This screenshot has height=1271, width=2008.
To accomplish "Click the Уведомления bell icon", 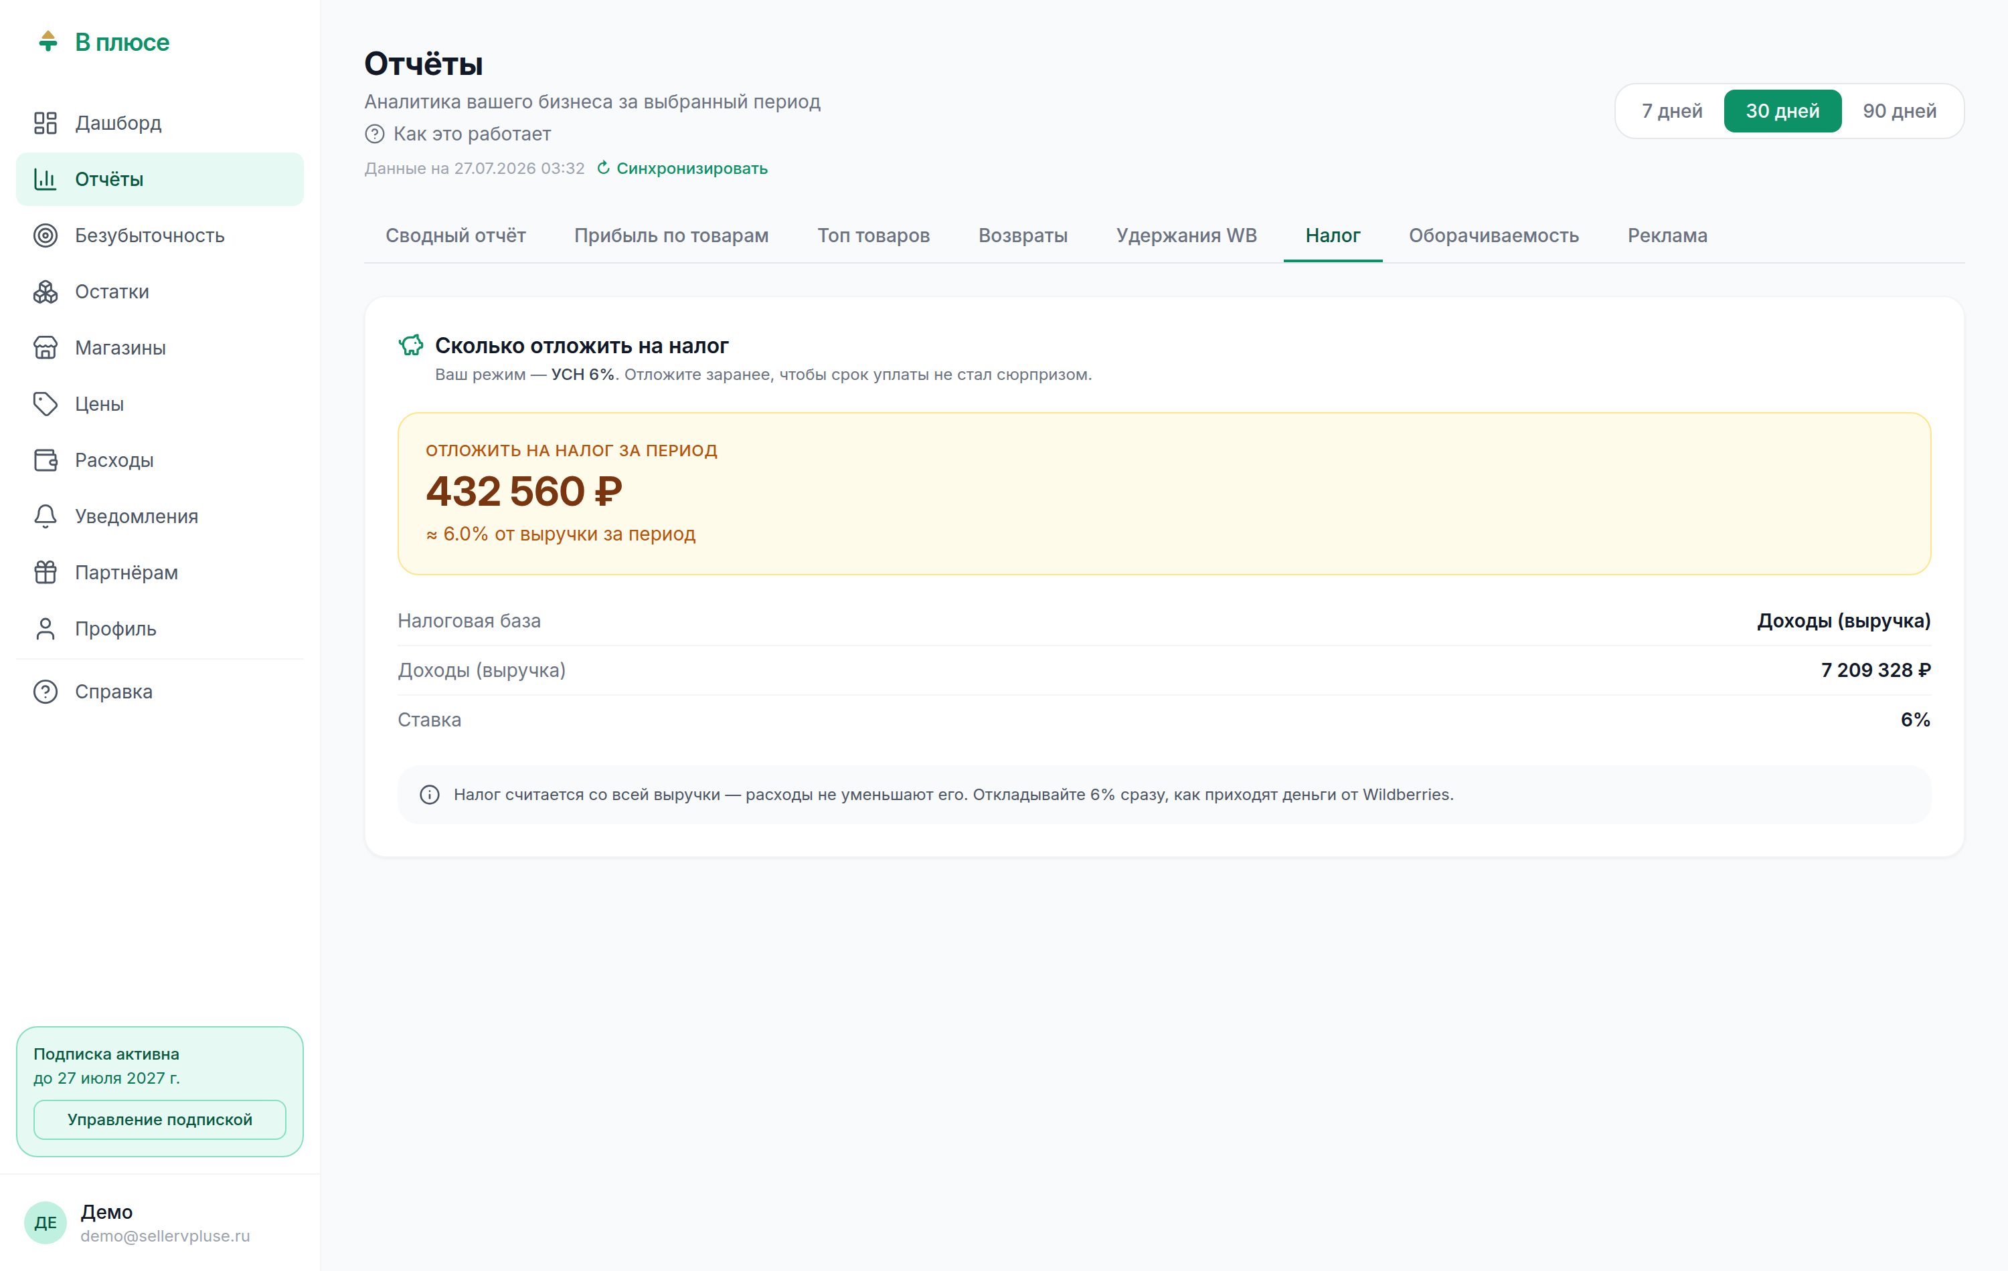I will tap(45, 516).
